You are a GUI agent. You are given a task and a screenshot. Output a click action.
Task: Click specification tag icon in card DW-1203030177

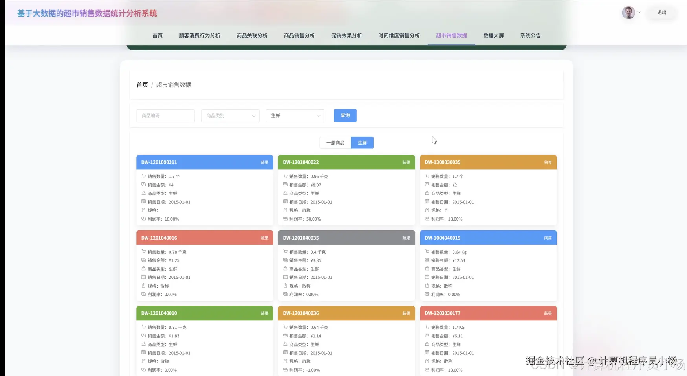coord(427,361)
